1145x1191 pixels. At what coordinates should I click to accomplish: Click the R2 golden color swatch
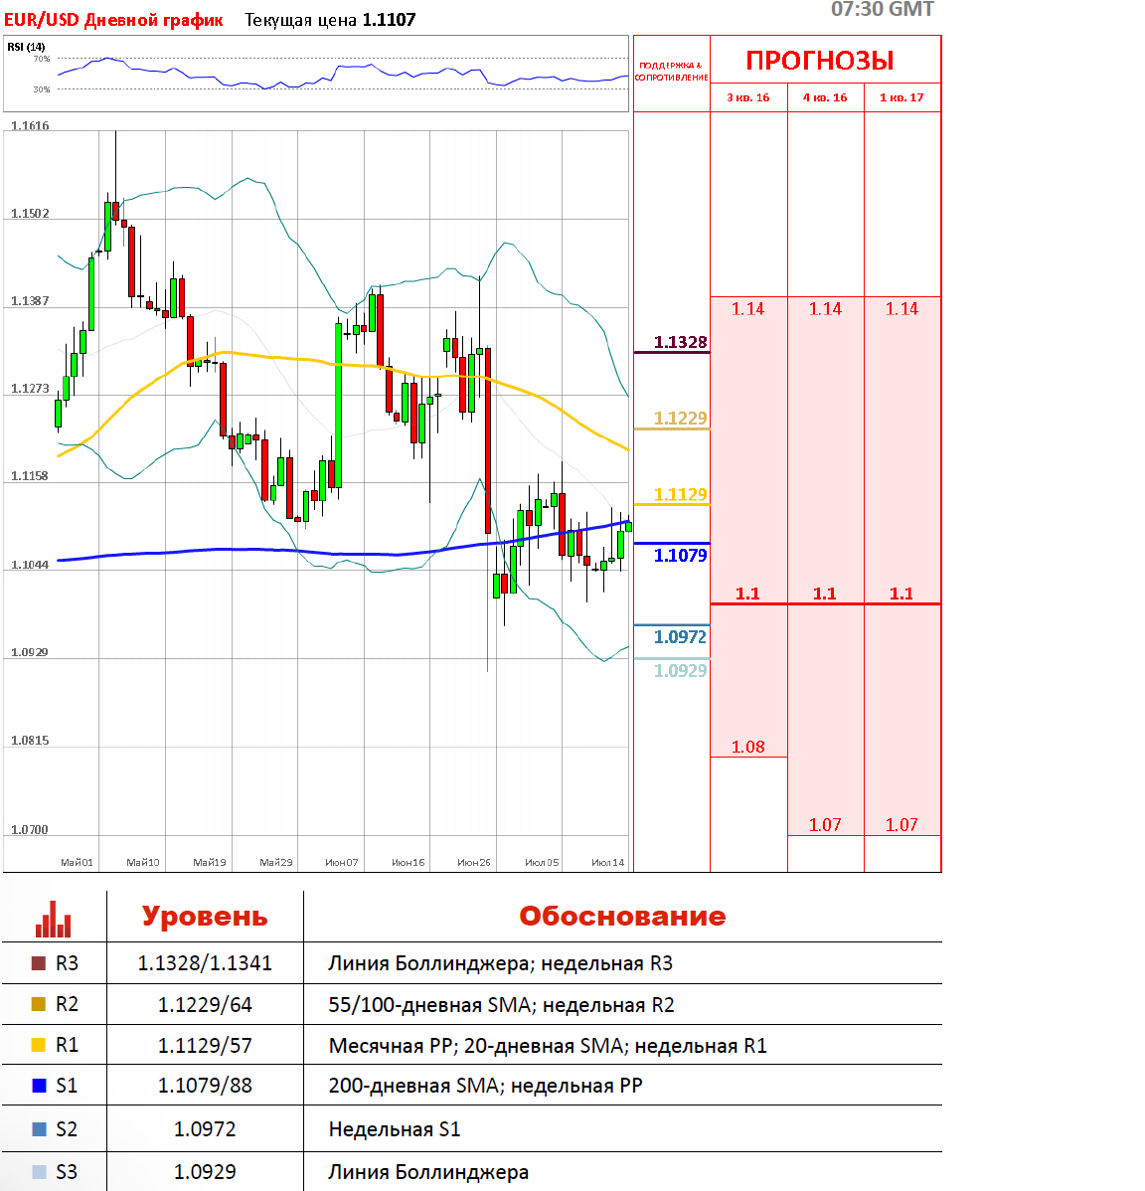[39, 1004]
